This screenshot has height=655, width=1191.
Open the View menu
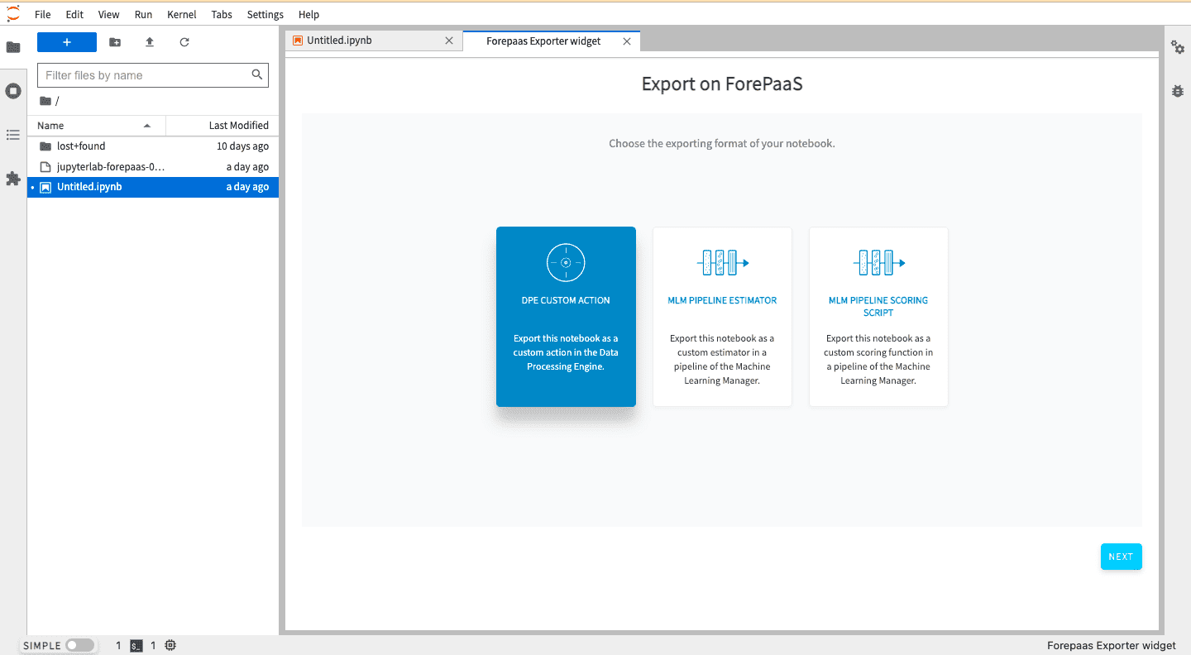pyautogui.click(x=108, y=15)
